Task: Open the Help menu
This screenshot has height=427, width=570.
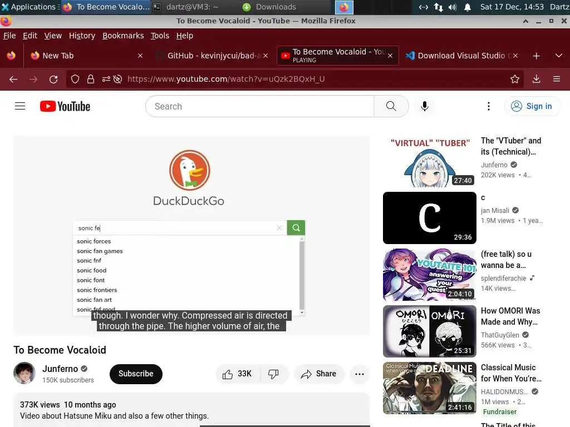Action: coord(185,36)
